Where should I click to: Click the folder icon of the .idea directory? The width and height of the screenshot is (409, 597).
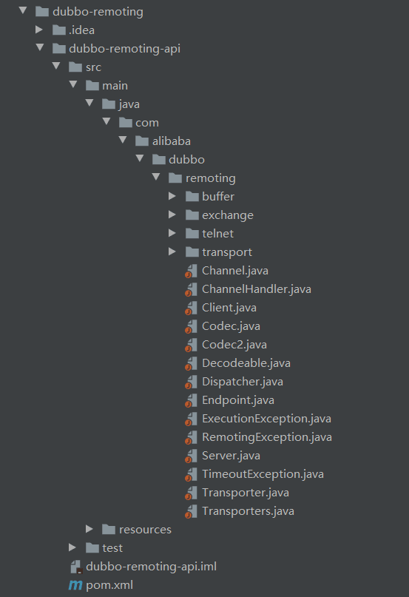click(x=59, y=30)
